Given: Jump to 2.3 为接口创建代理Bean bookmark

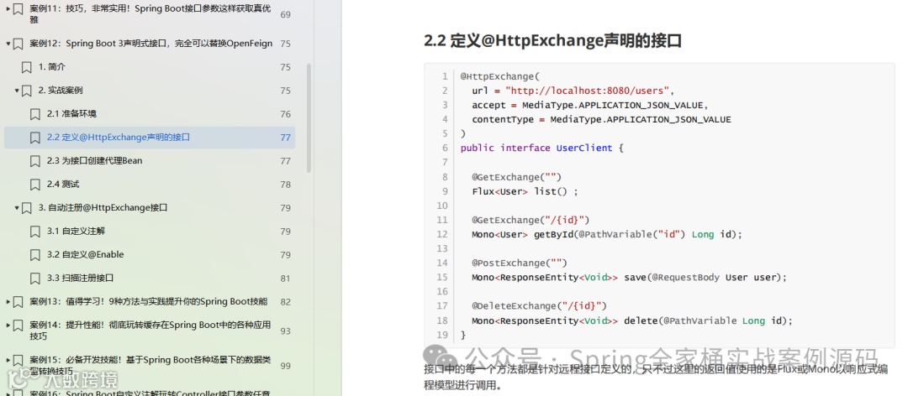Looking at the screenshot, I should pyautogui.click(x=94, y=161).
